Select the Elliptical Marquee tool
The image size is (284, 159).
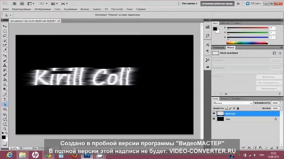click(x=5, y=31)
